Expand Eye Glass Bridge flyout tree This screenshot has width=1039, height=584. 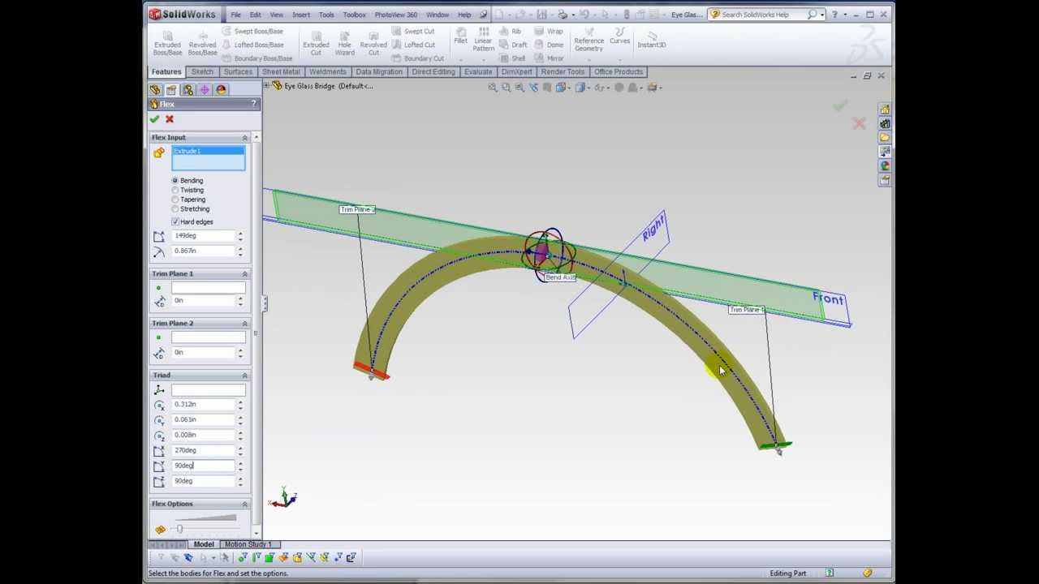(267, 86)
